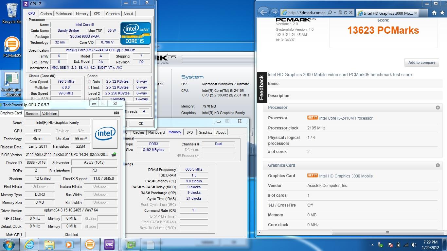Collapse the Graphics Card section on 3dmark page
Image resolution: width=447 pixels, height=251 pixels.
(438, 165)
